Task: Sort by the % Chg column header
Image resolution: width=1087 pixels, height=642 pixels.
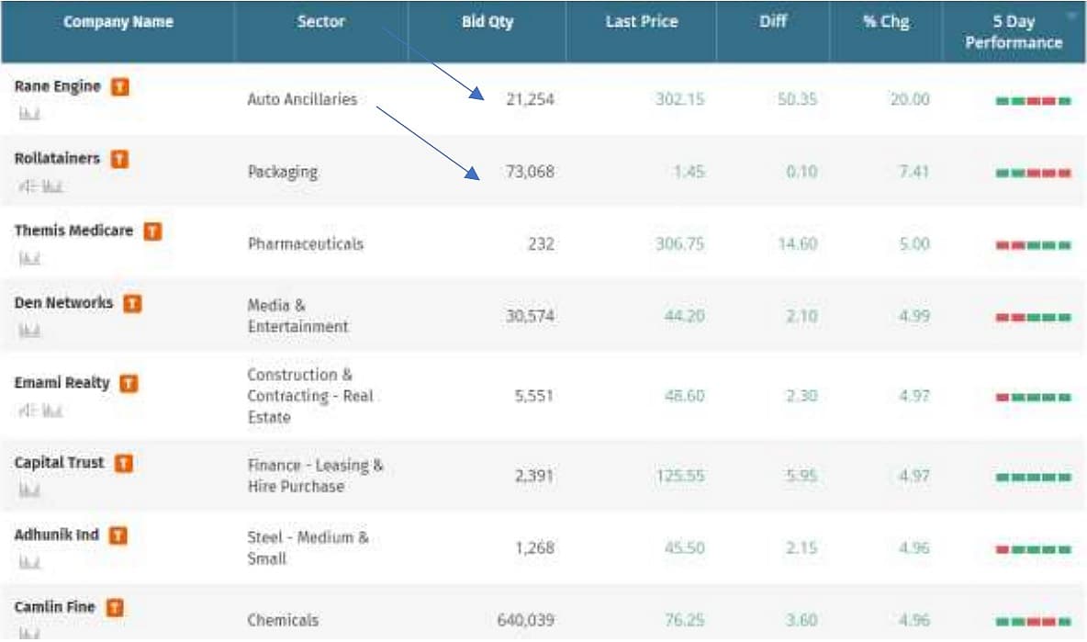Action: pos(885,22)
